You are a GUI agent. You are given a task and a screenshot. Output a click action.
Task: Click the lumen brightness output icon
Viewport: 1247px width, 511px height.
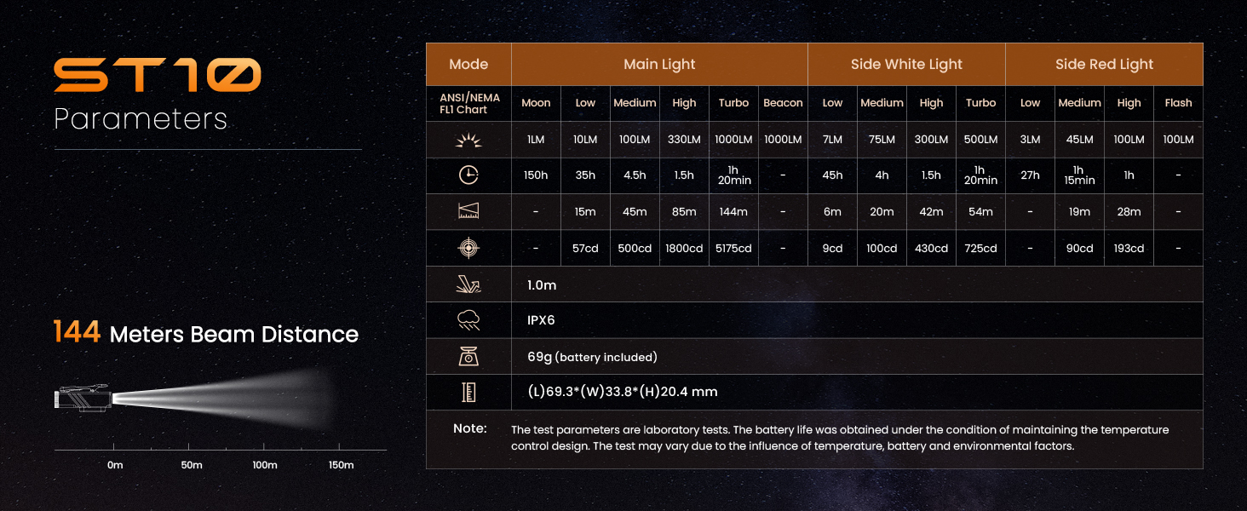click(468, 140)
